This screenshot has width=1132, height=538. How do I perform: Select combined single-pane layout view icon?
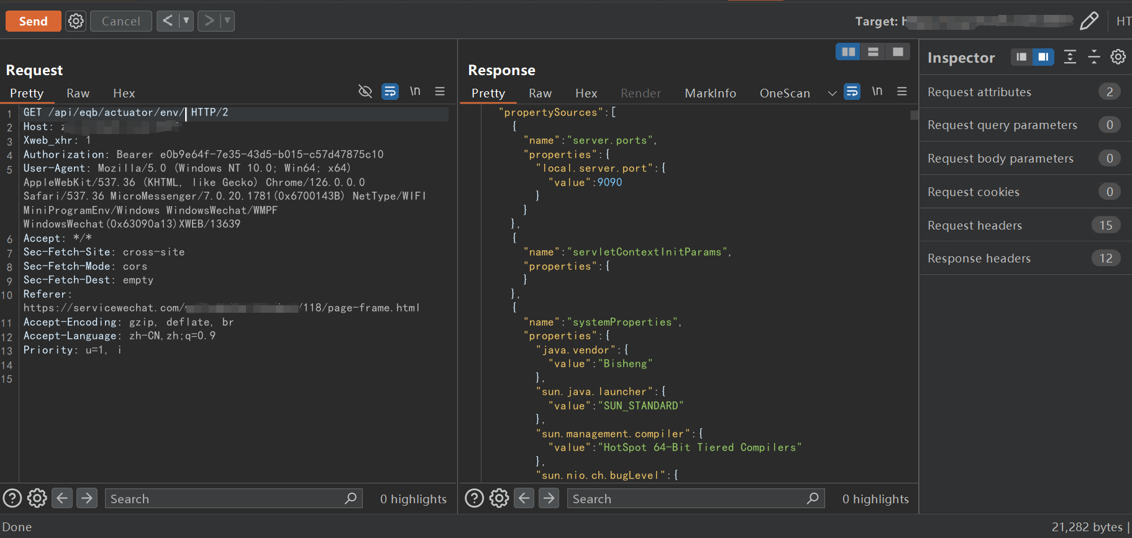pos(898,52)
